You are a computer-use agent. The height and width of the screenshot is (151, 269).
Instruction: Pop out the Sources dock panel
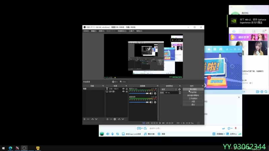pyautogui.click(x=126, y=86)
